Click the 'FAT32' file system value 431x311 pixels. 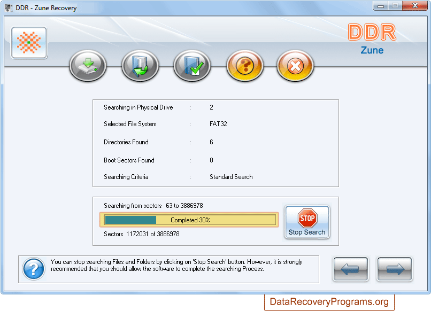[218, 124]
